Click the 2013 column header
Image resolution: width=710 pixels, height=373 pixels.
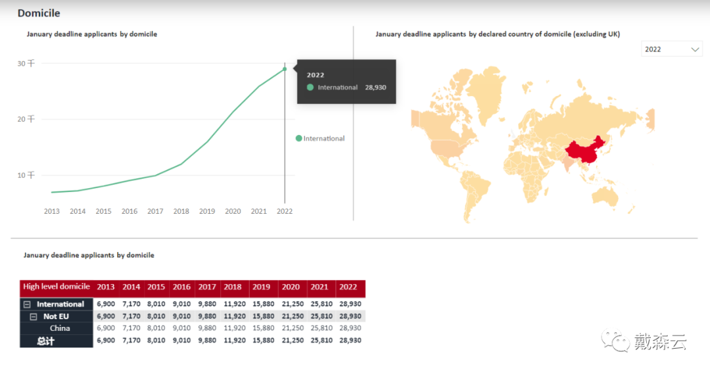pyautogui.click(x=106, y=287)
